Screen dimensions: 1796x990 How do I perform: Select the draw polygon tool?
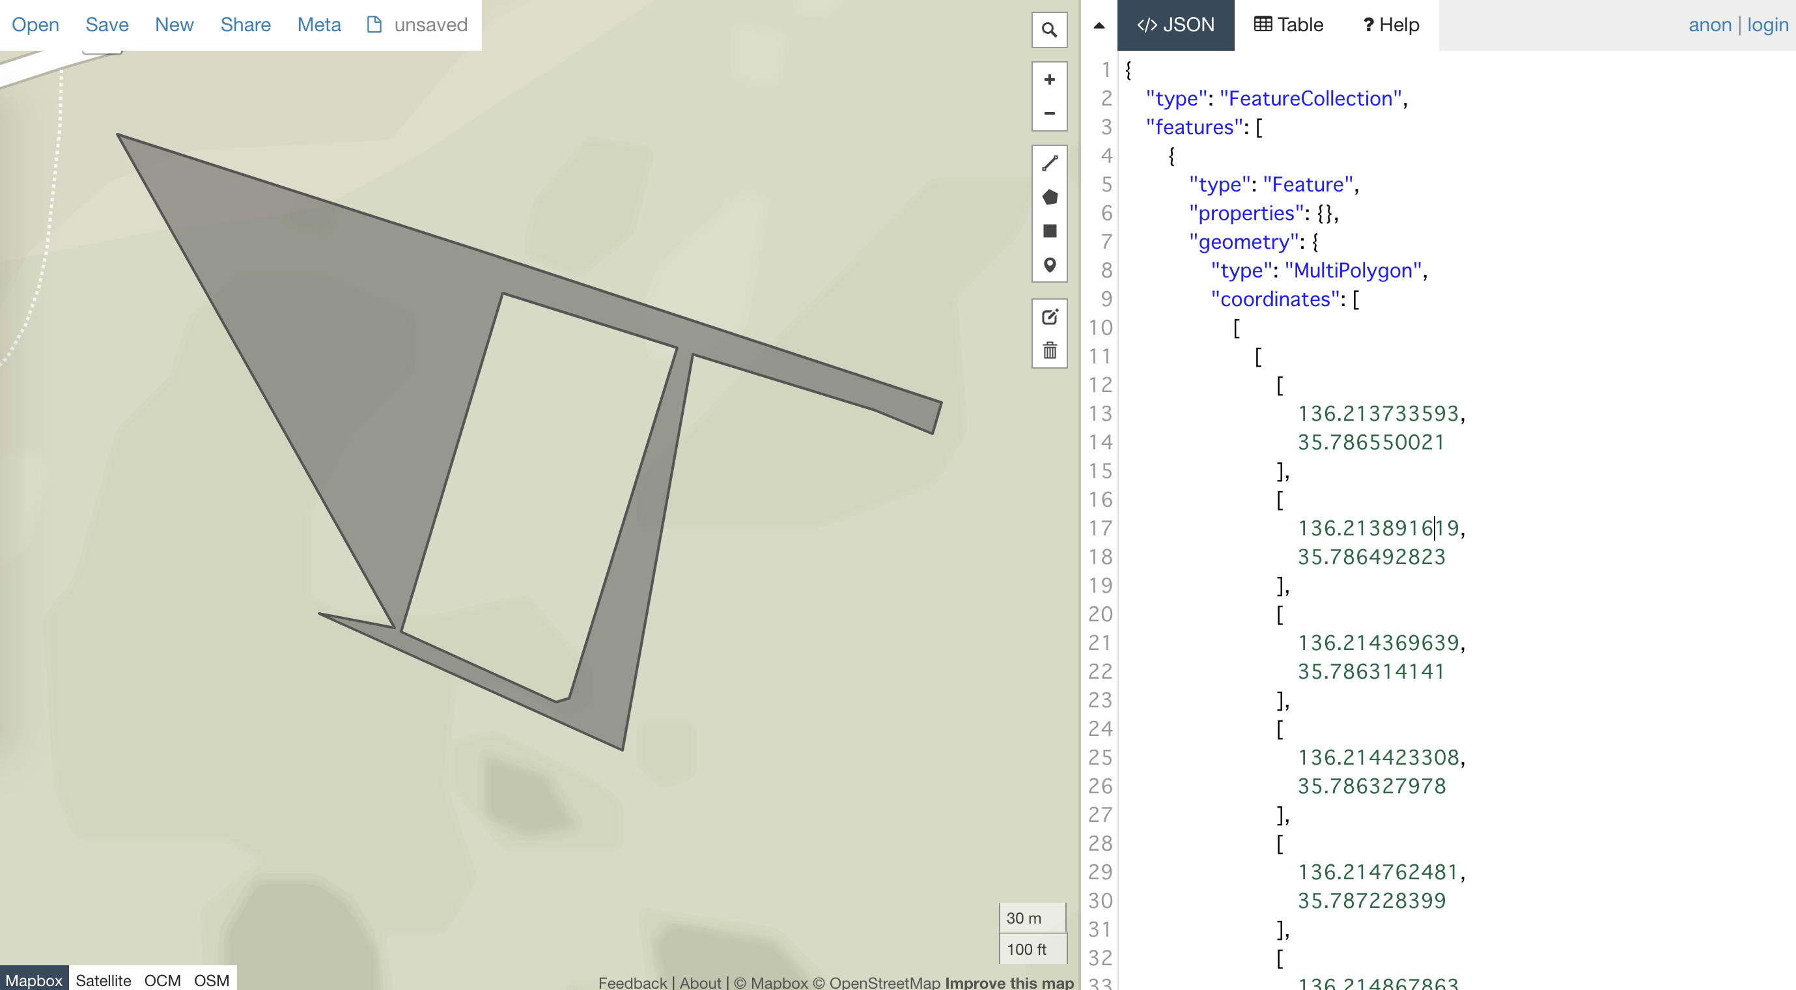(1049, 197)
